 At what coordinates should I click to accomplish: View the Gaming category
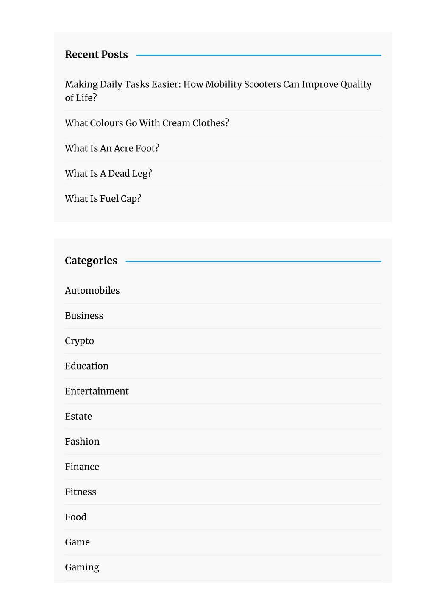click(82, 567)
